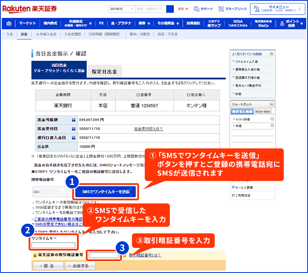Click the 戻る button
This screenshot has width=308, height=273.
(48, 266)
